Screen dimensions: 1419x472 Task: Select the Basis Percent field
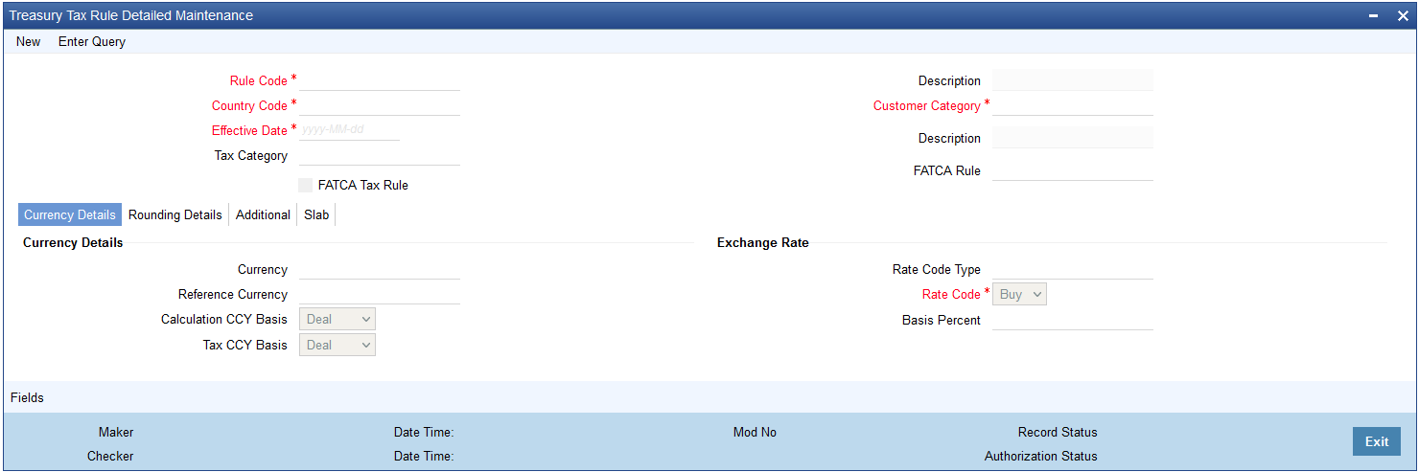[x=1073, y=320]
